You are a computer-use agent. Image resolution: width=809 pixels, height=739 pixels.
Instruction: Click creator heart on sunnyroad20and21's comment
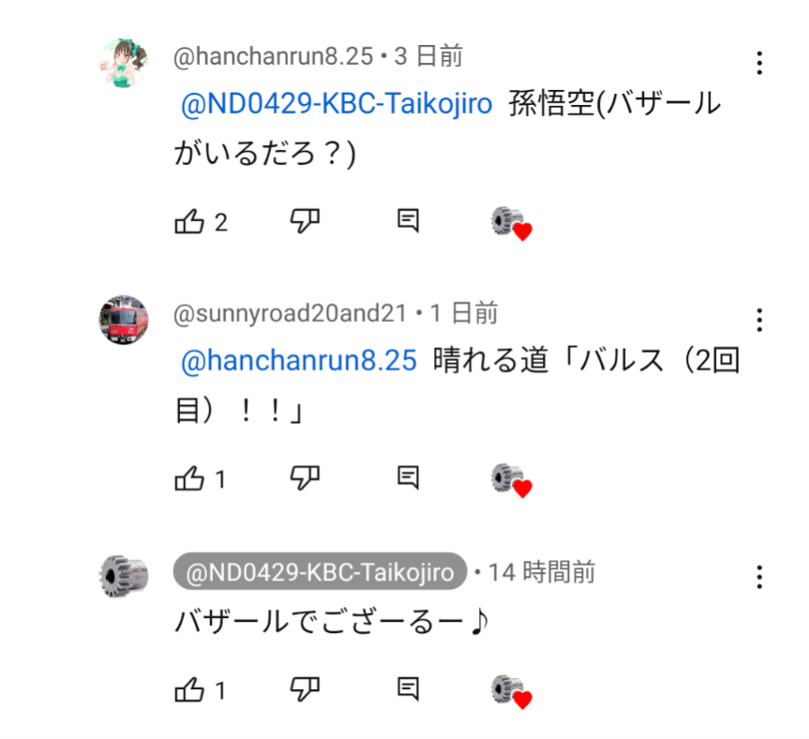click(511, 480)
